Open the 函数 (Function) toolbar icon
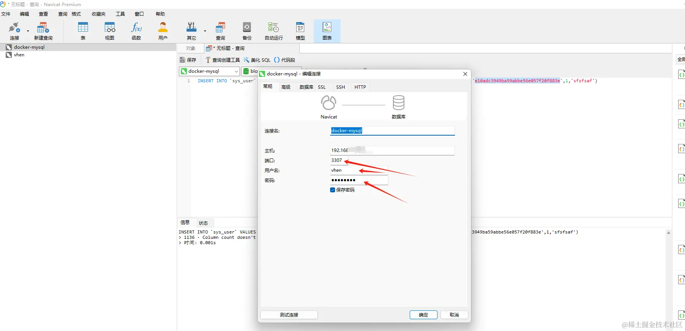Image resolution: width=685 pixels, height=331 pixels. (x=136, y=31)
